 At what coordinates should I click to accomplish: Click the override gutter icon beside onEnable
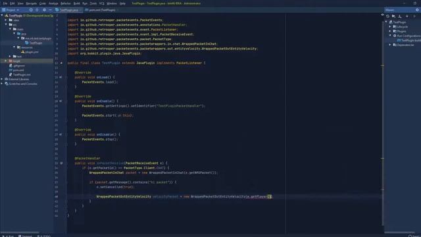[x=61, y=101]
